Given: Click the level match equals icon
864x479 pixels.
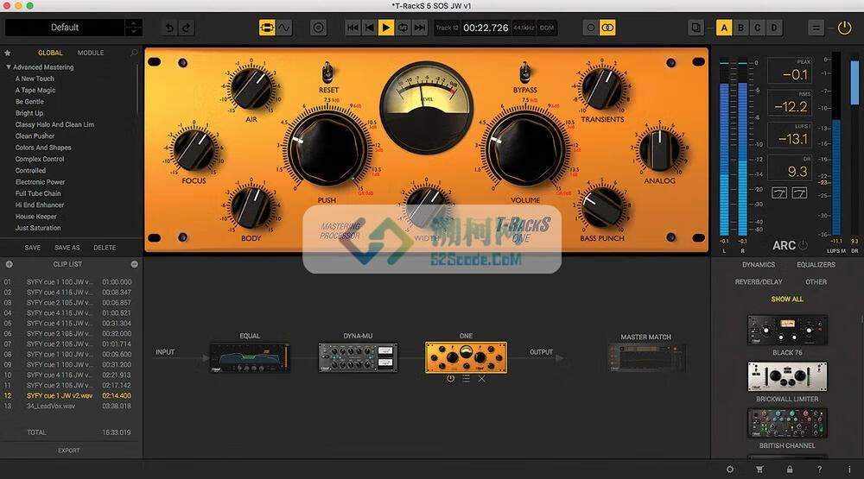Looking at the screenshot, I should (x=816, y=28).
